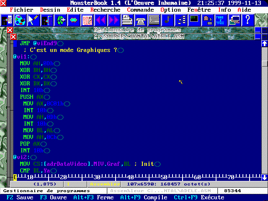The image size is (268, 201).
Task: Open the Edite menu
Action: pos(75,10)
